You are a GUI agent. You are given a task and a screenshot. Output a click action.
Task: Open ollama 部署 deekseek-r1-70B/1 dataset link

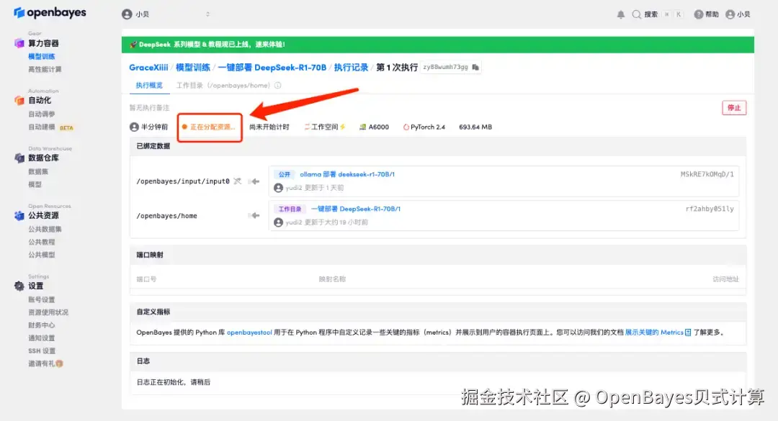click(x=347, y=175)
